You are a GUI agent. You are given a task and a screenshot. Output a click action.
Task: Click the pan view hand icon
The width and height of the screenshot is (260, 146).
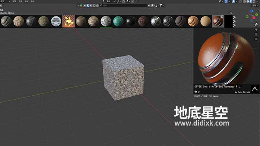[x=256, y=29]
